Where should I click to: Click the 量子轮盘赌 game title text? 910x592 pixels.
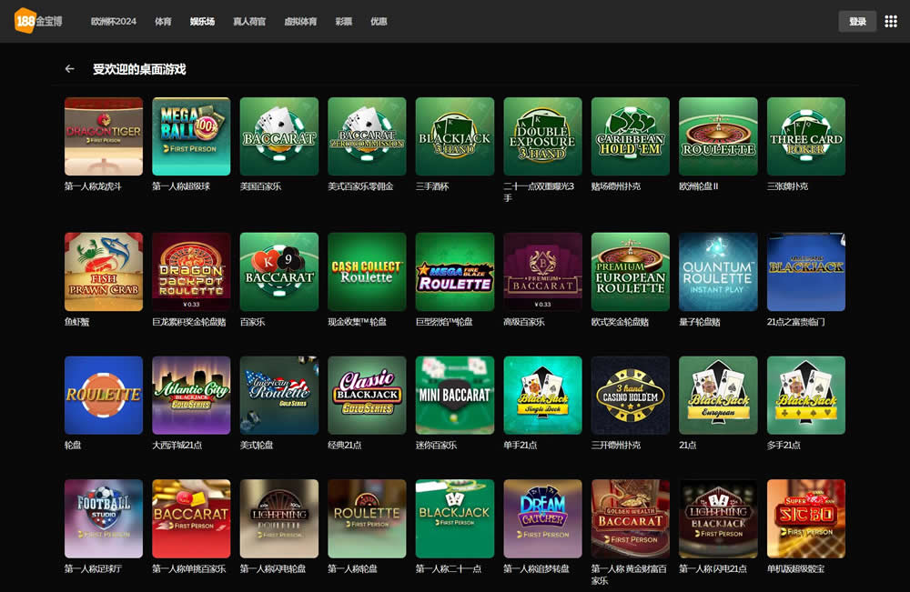pos(699,322)
